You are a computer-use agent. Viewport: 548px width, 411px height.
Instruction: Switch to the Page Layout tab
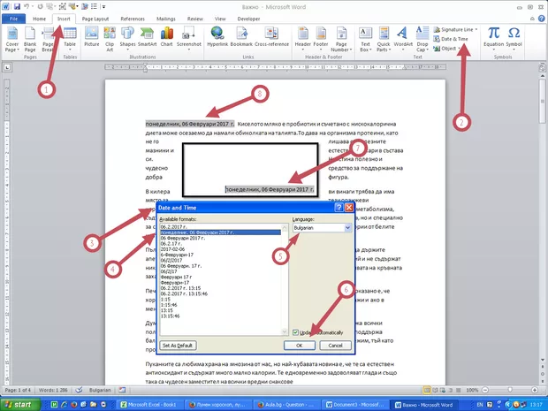[x=95, y=19]
